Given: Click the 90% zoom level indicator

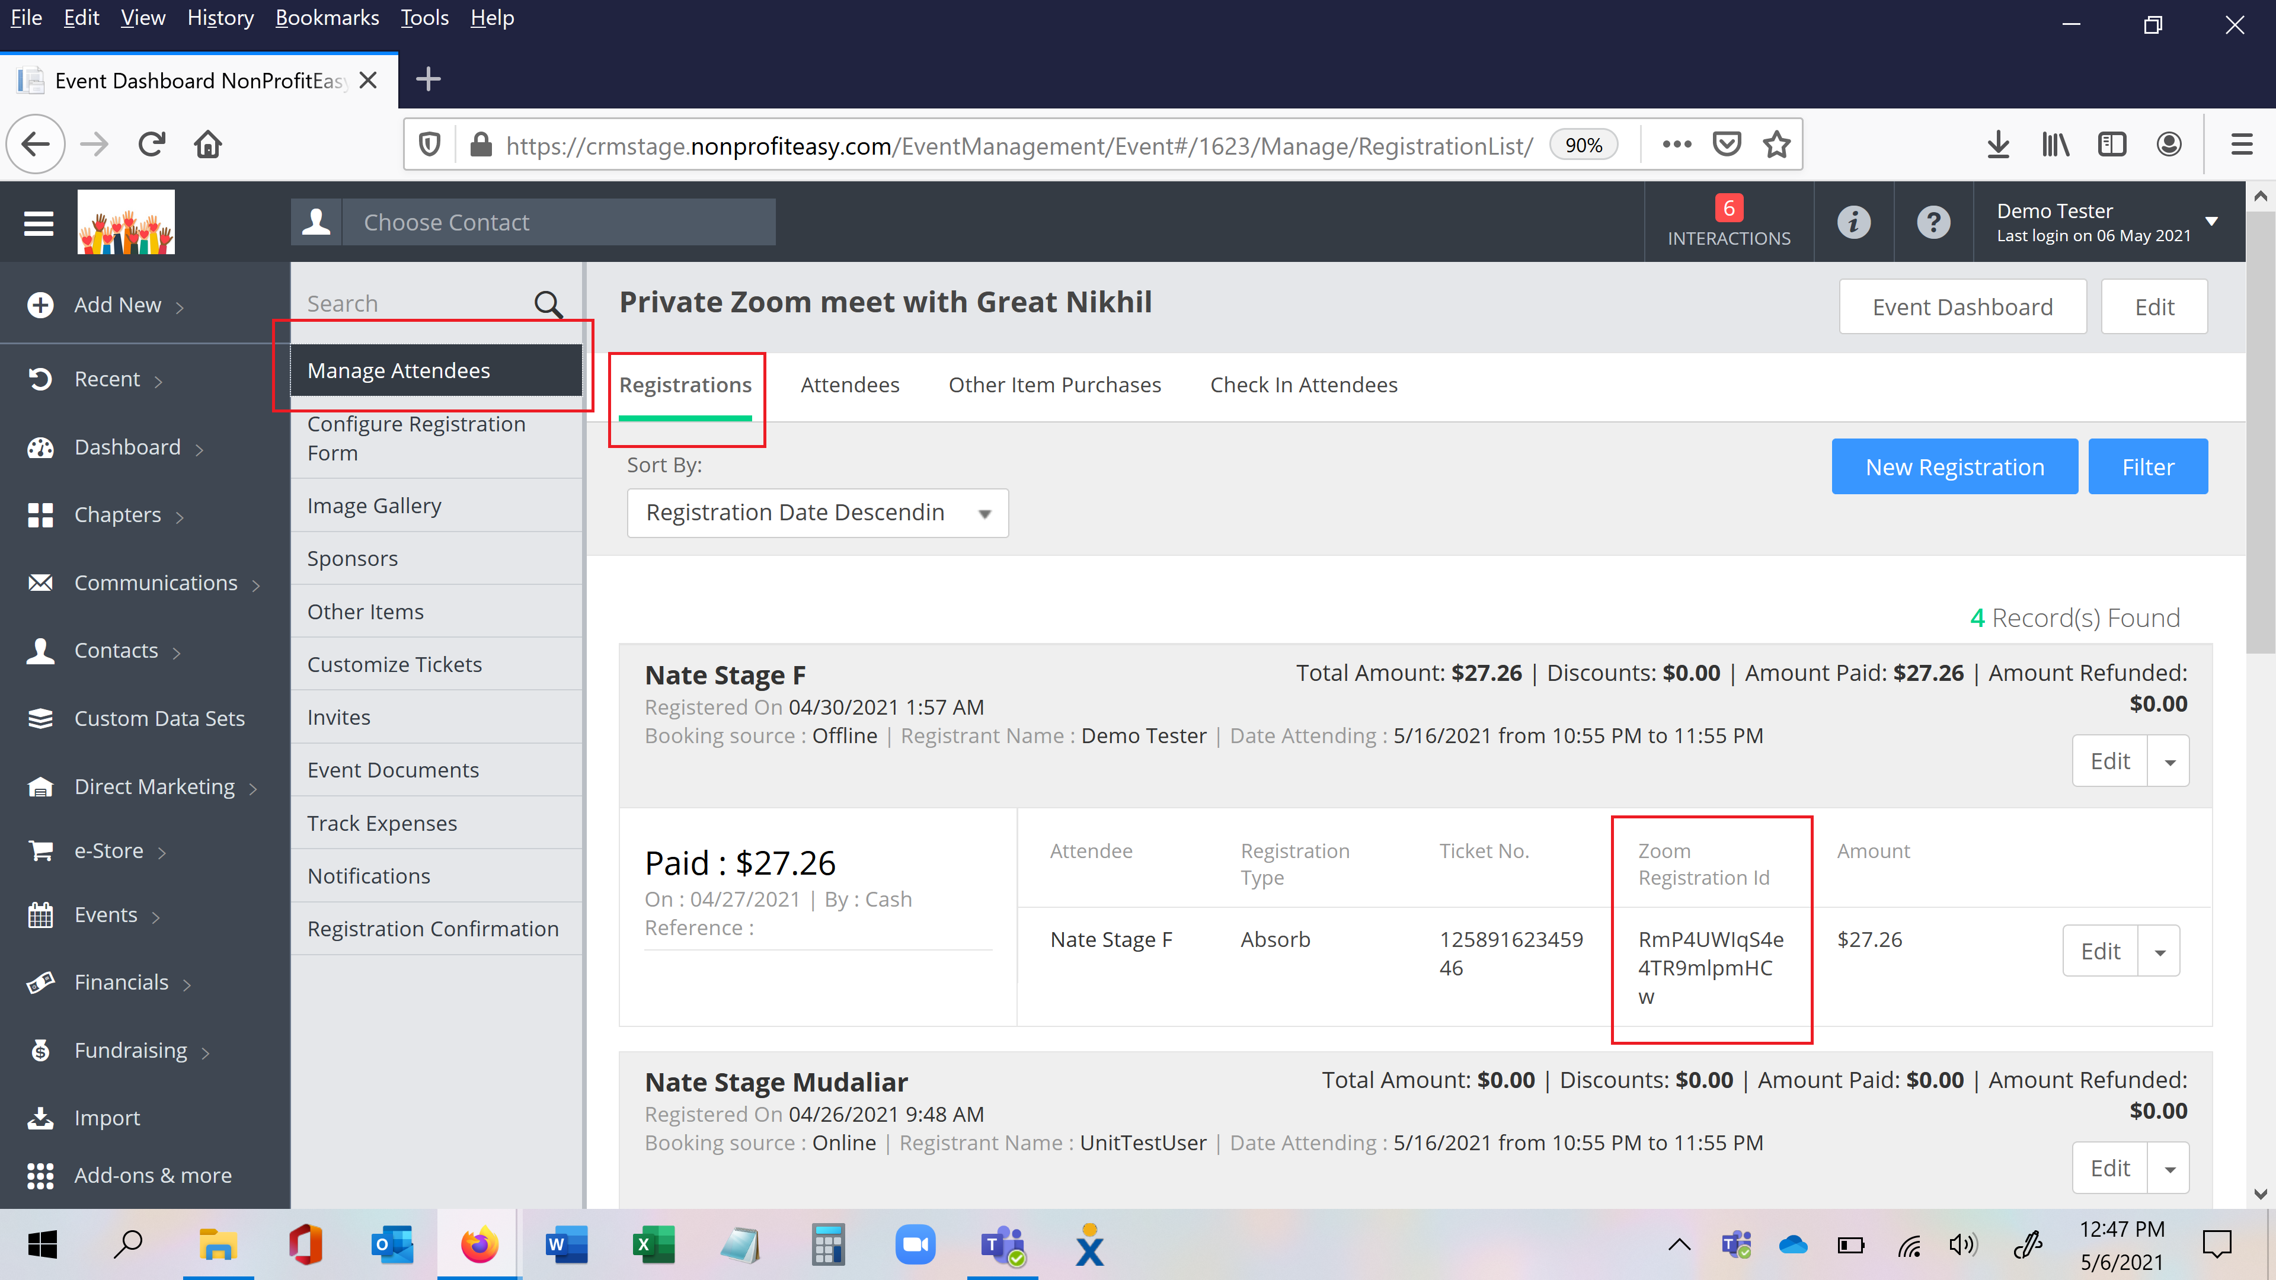Looking at the screenshot, I should click(x=1583, y=145).
